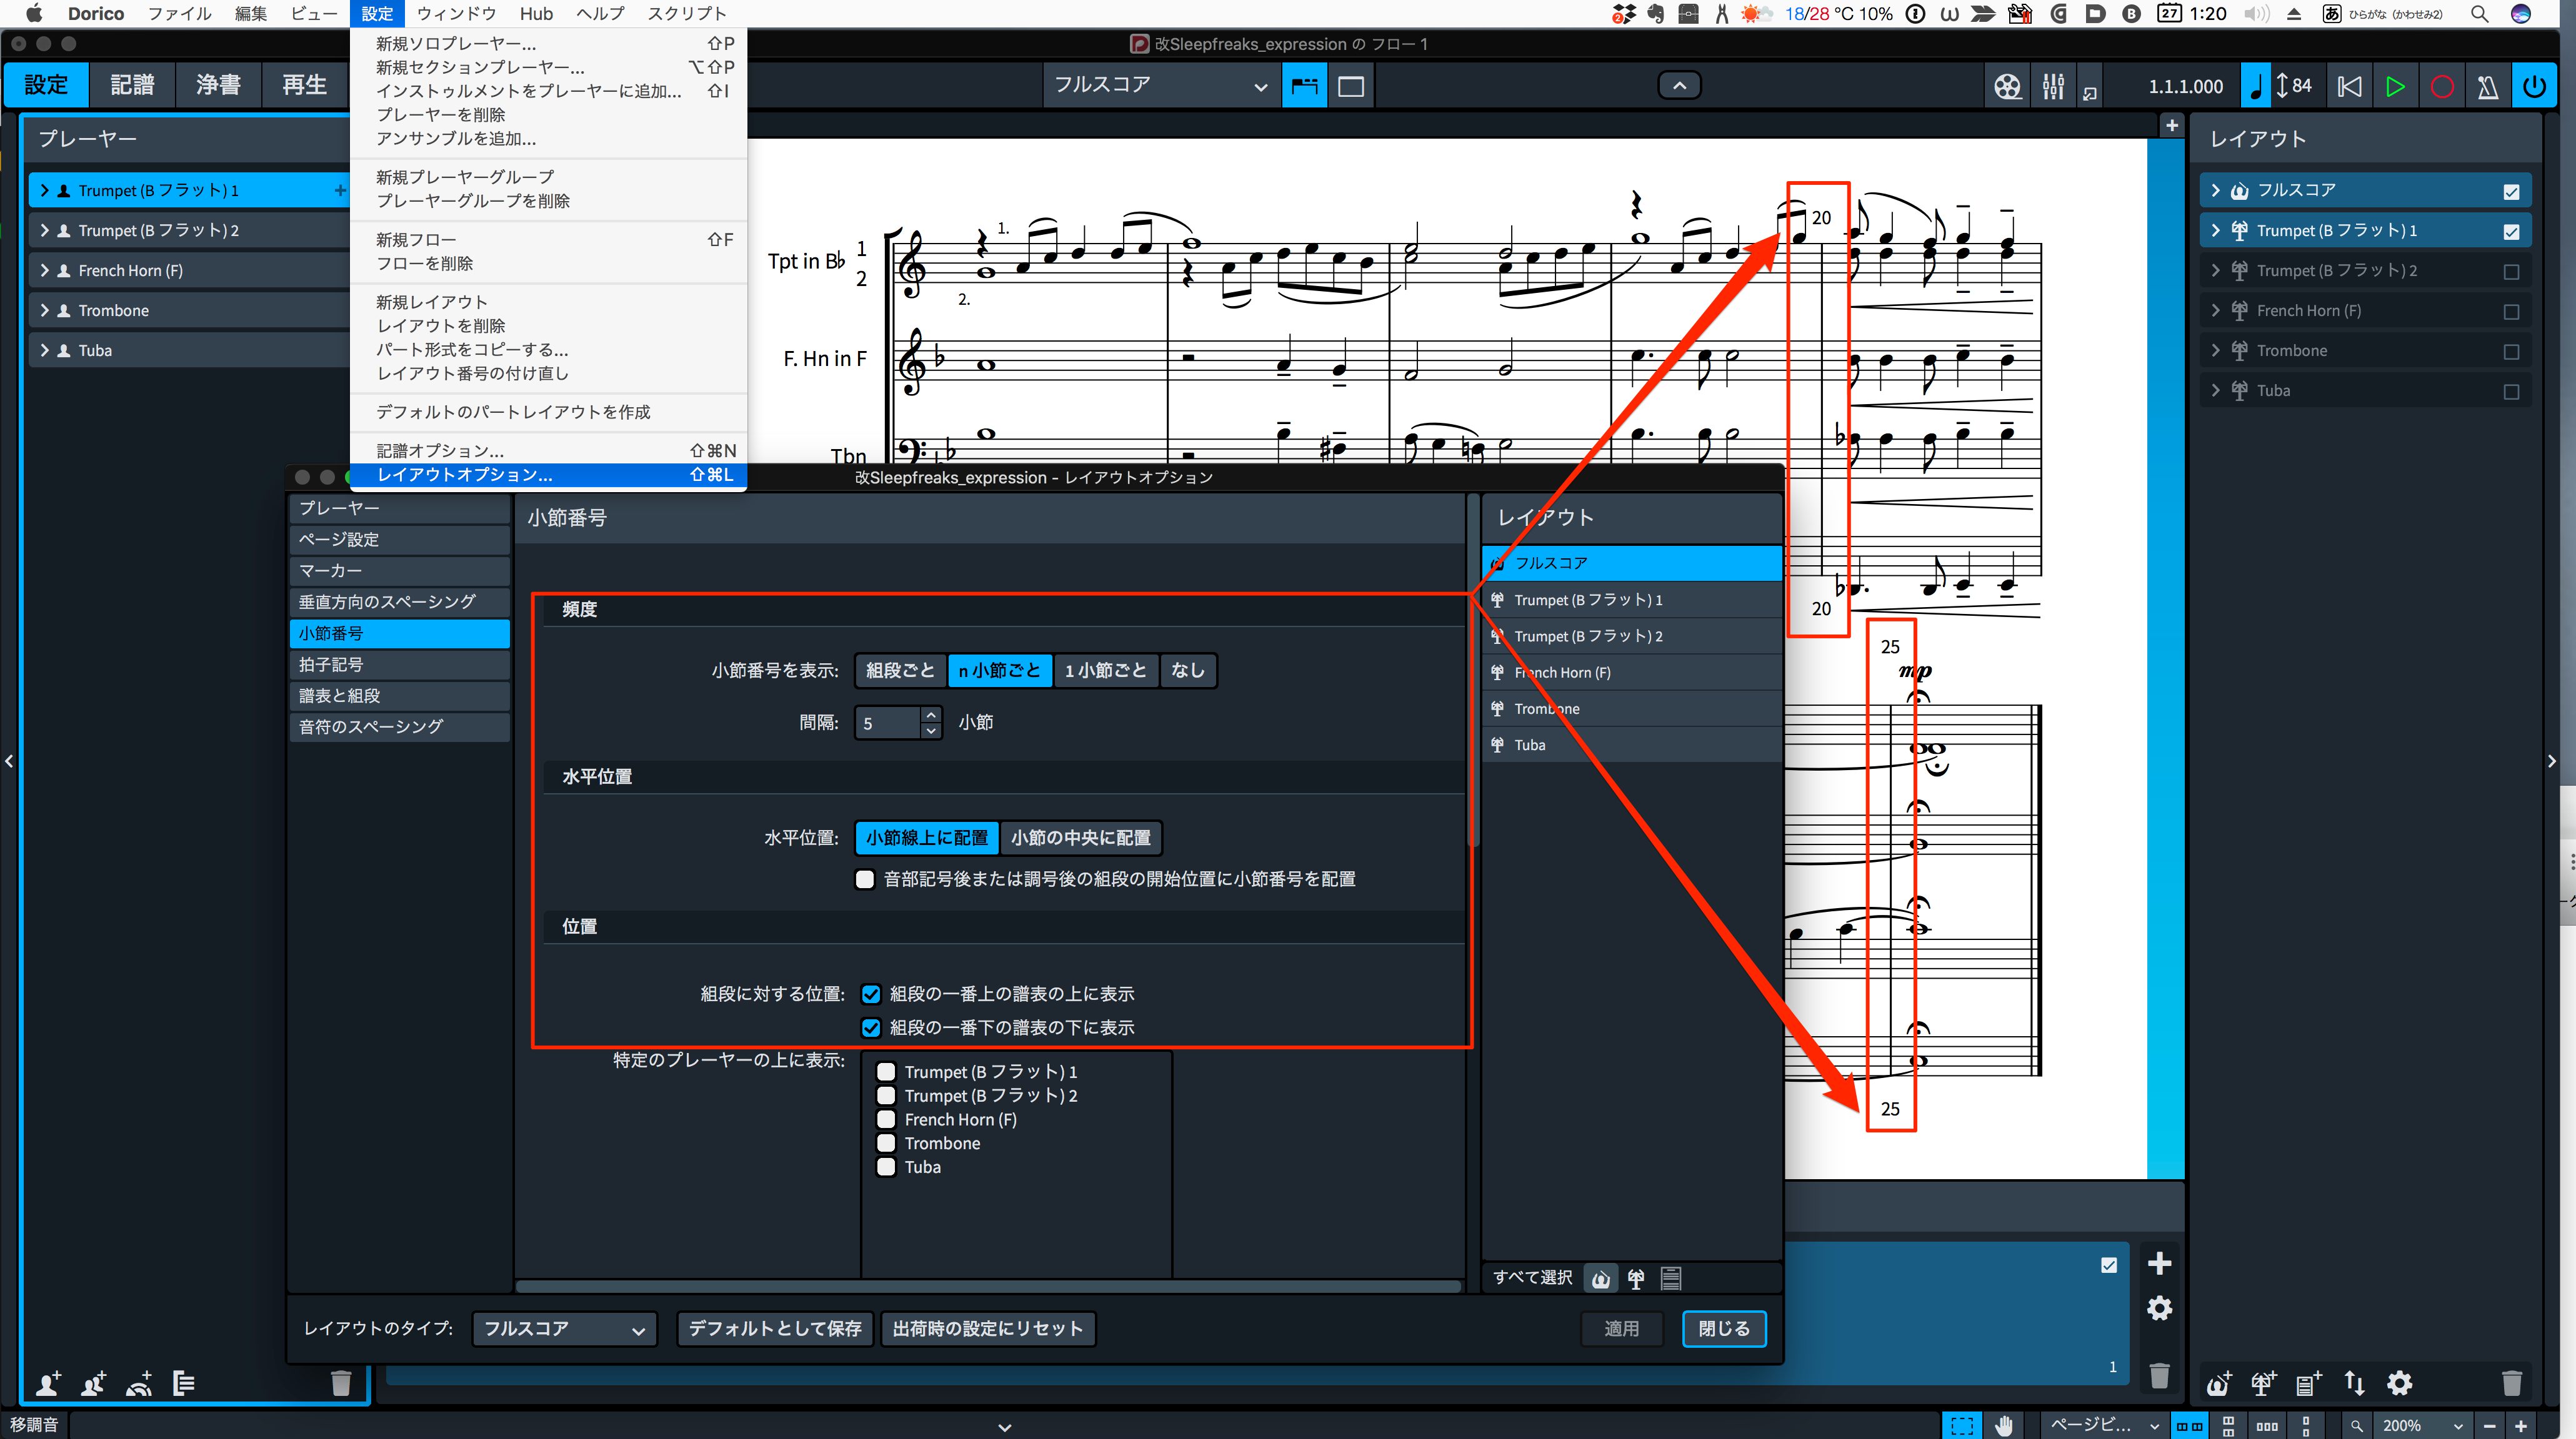
Task: Click the rewind to beginning button
Action: point(2349,86)
